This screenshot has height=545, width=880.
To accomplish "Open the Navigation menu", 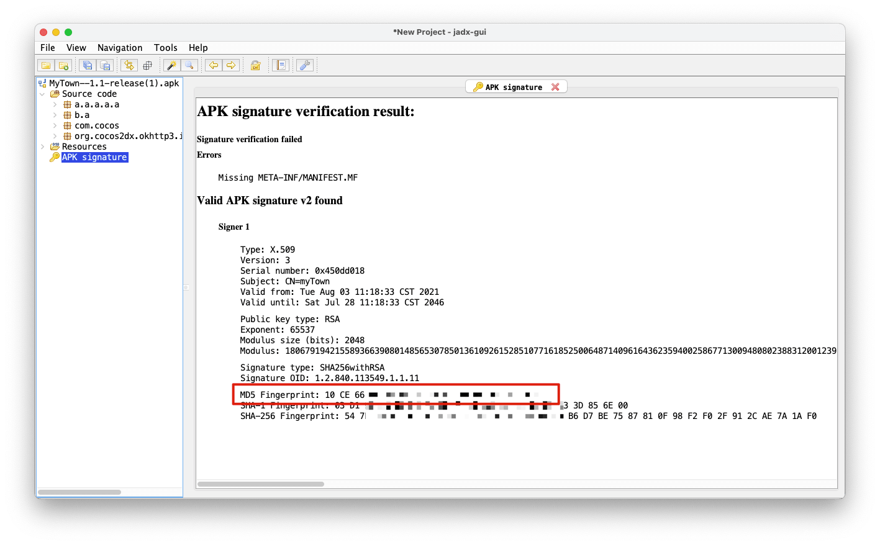I will (120, 48).
